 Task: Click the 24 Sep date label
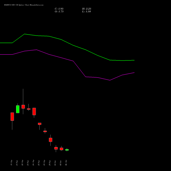(x=33, y=163)
